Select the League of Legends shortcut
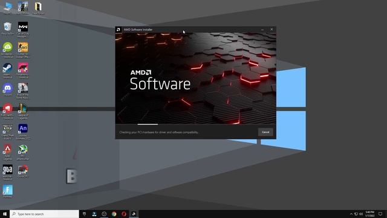 23,111
